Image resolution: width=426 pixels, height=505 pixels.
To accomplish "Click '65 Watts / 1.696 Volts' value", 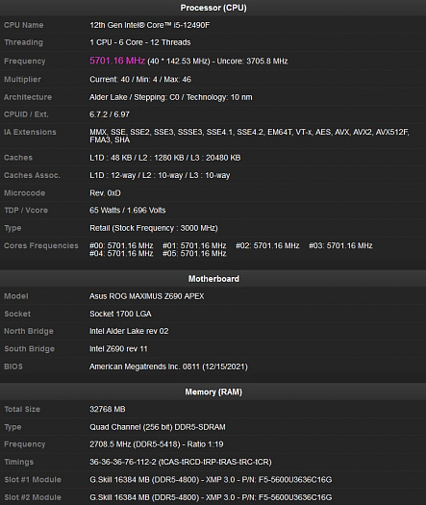I will click(128, 211).
